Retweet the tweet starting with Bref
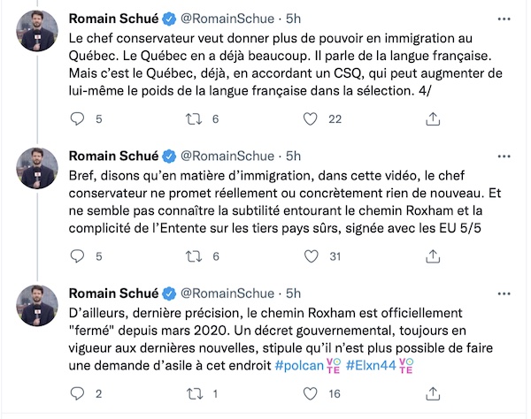This screenshot has height=419, width=531. (194, 256)
